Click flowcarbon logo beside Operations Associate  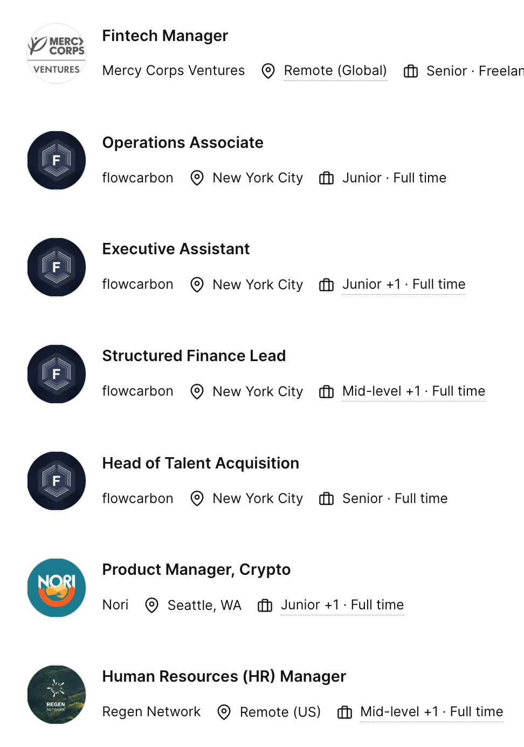coord(57,160)
